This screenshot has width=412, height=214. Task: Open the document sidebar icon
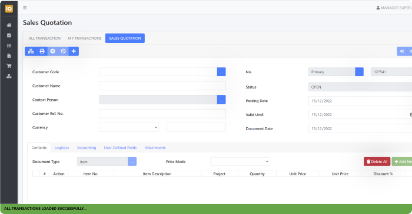[9, 56]
